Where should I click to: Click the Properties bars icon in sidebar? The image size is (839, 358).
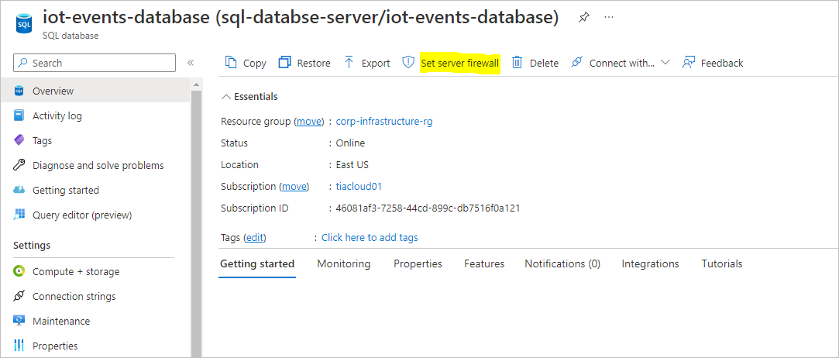[x=19, y=346]
